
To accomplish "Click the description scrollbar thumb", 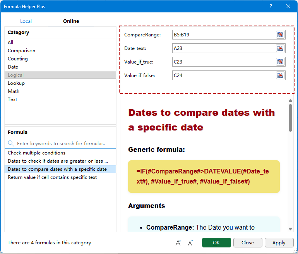I will tap(290, 118).
